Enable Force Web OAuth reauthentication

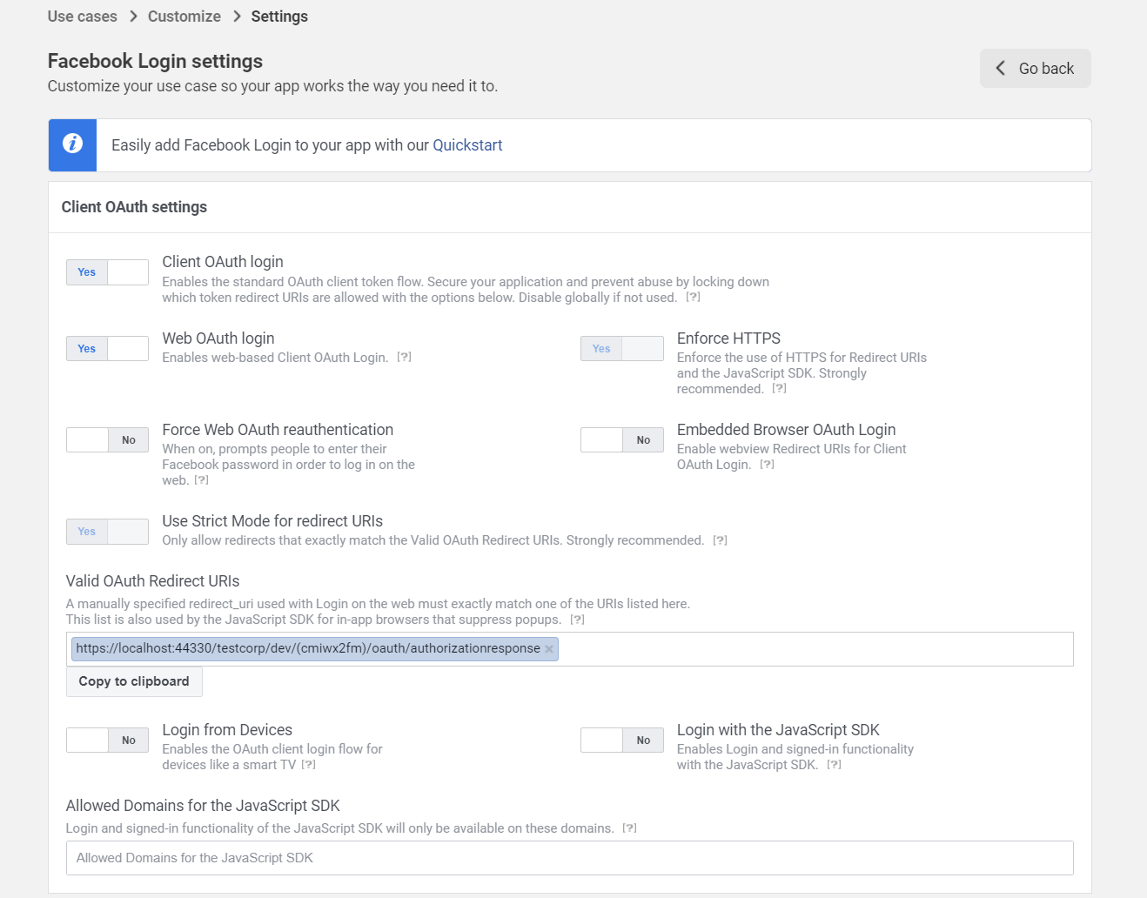click(x=86, y=439)
